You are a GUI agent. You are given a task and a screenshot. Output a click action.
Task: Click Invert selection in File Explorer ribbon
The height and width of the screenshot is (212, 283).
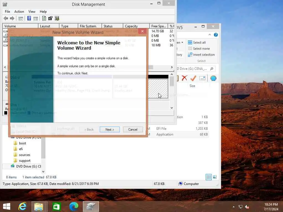click(x=201, y=55)
